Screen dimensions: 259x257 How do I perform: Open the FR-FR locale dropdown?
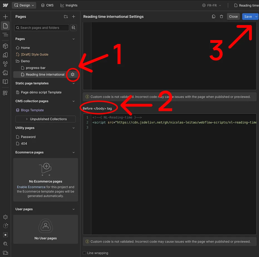tap(212, 5)
